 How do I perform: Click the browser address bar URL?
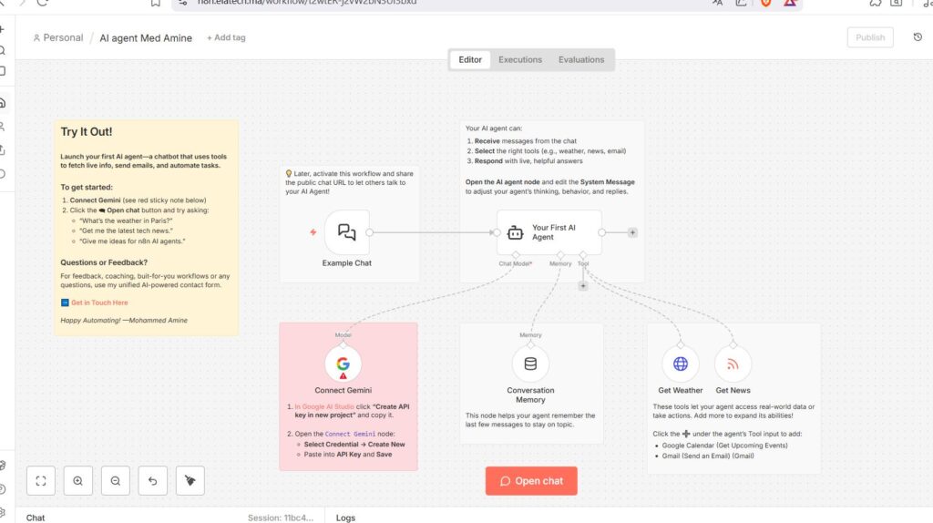307,3
